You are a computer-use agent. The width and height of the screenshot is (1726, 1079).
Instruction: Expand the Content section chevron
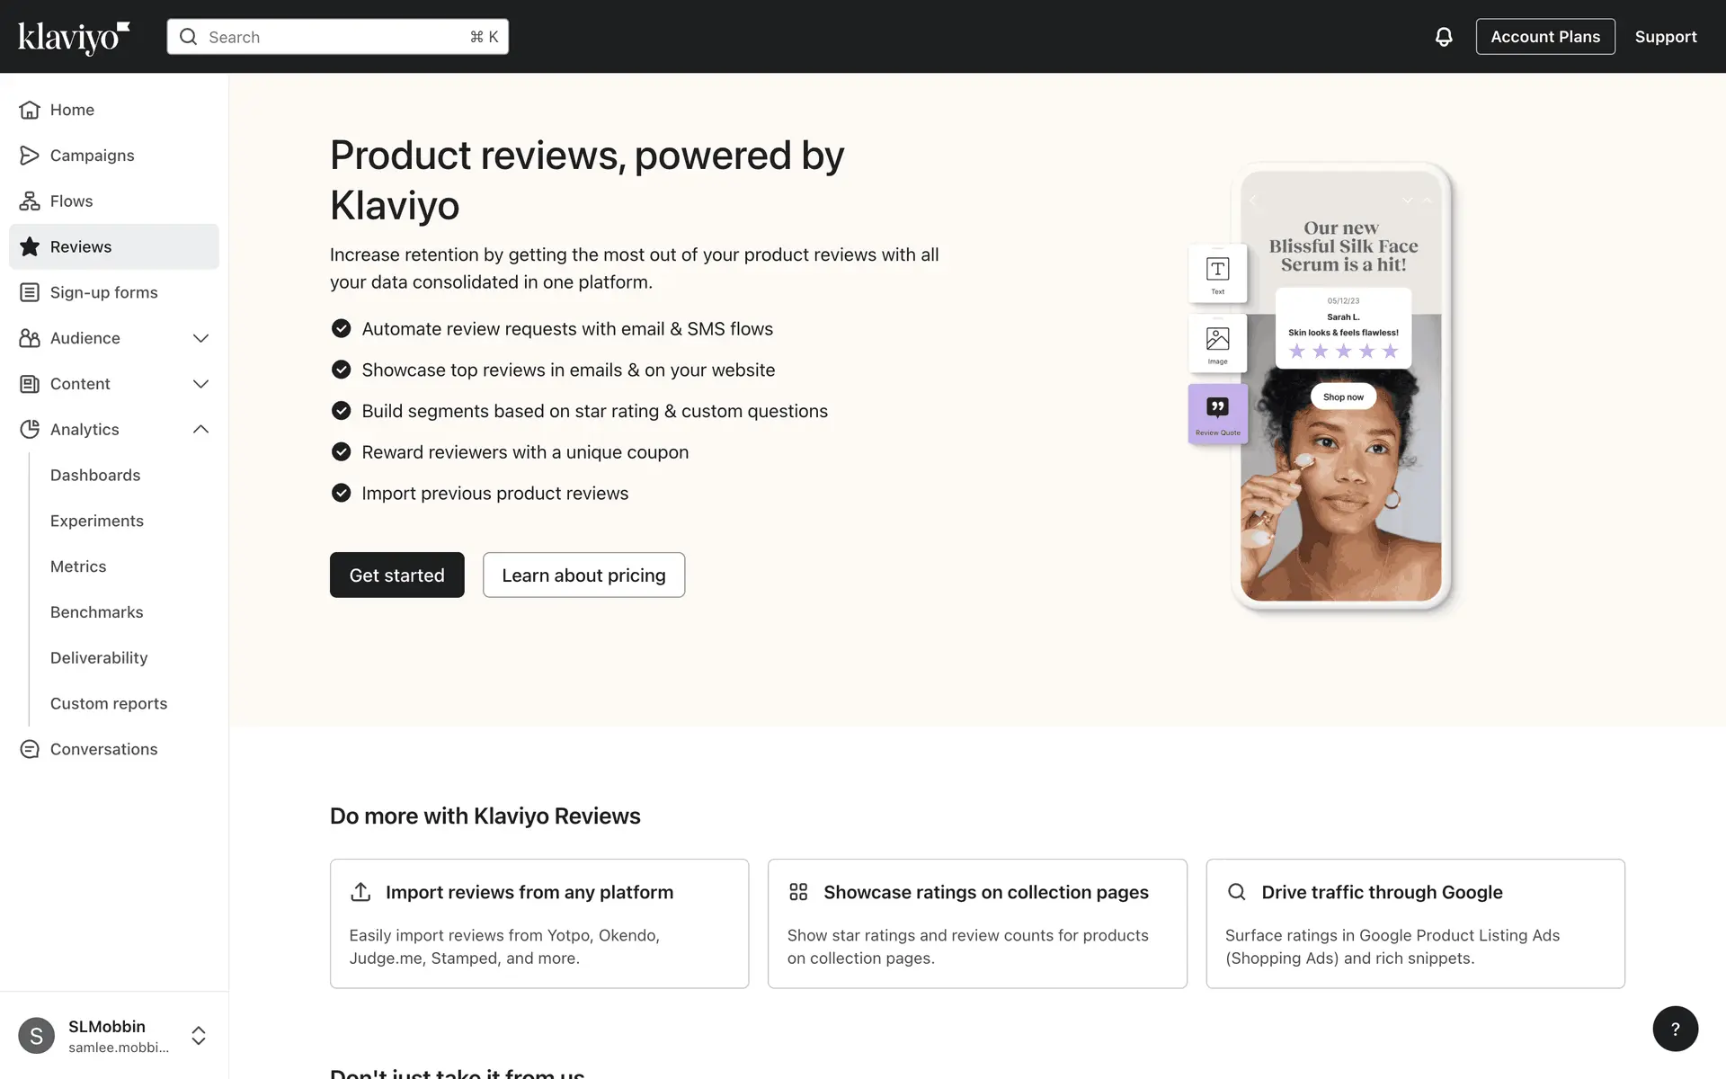tap(200, 384)
